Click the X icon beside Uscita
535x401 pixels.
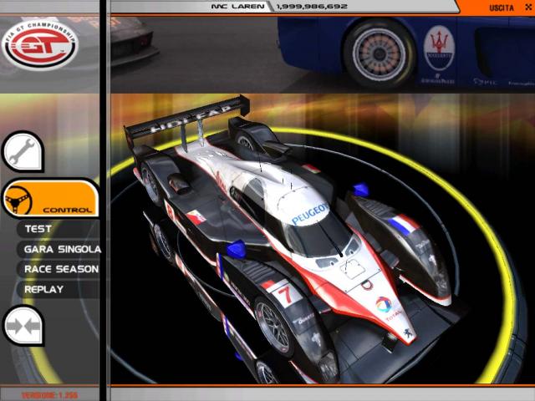pos(527,8)
